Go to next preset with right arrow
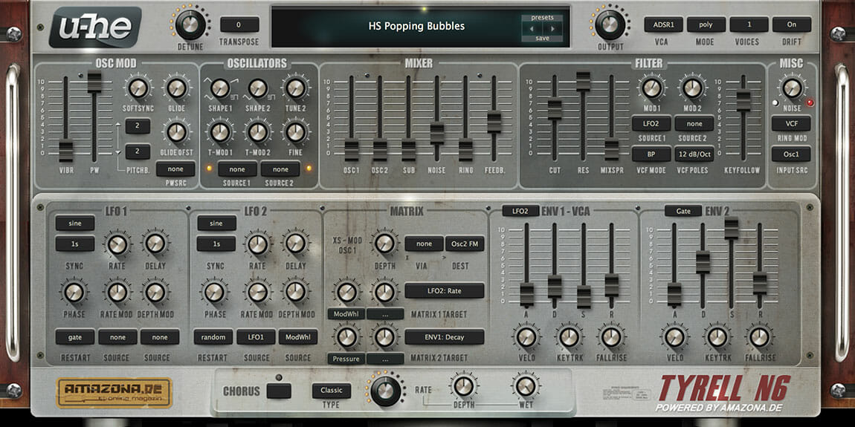This screenshot has height=427, width=855. tap(552, 29)
